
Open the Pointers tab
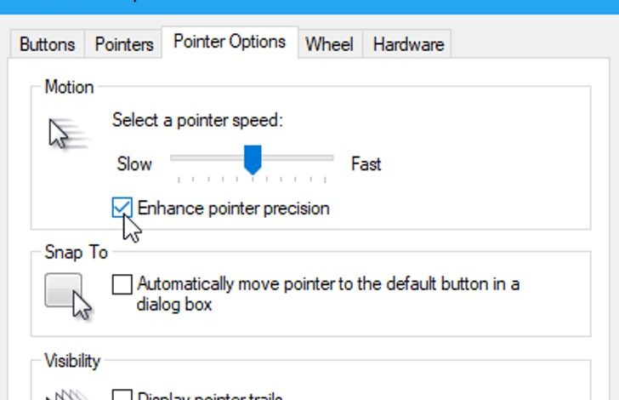[124, 44]
